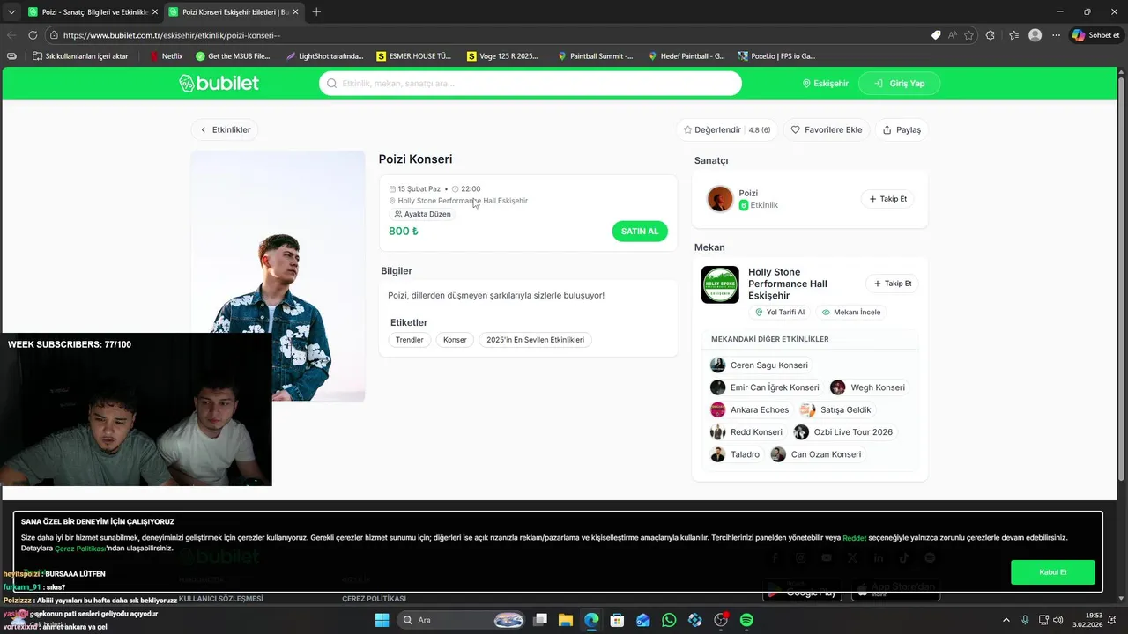1128x634 pixels.
Task: Open the Çerez Politikası link in banner
Action: (x=81, y=549)
